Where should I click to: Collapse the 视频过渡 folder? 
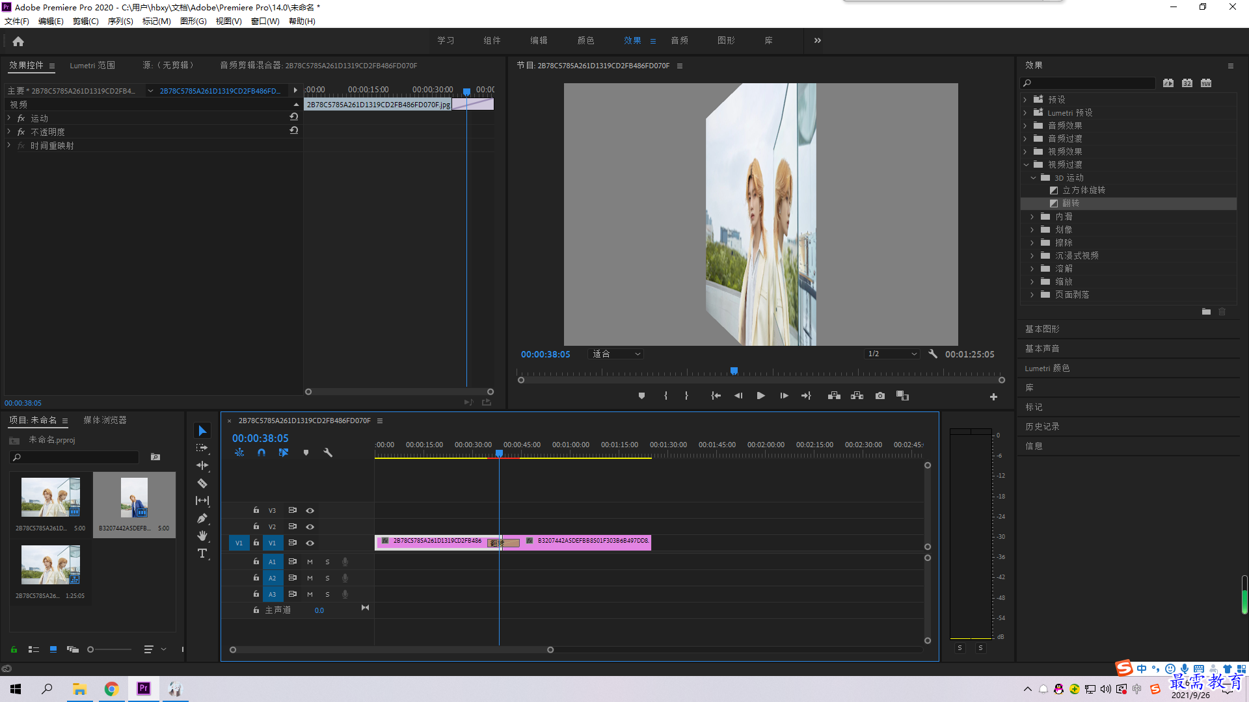coord(1025,164)
